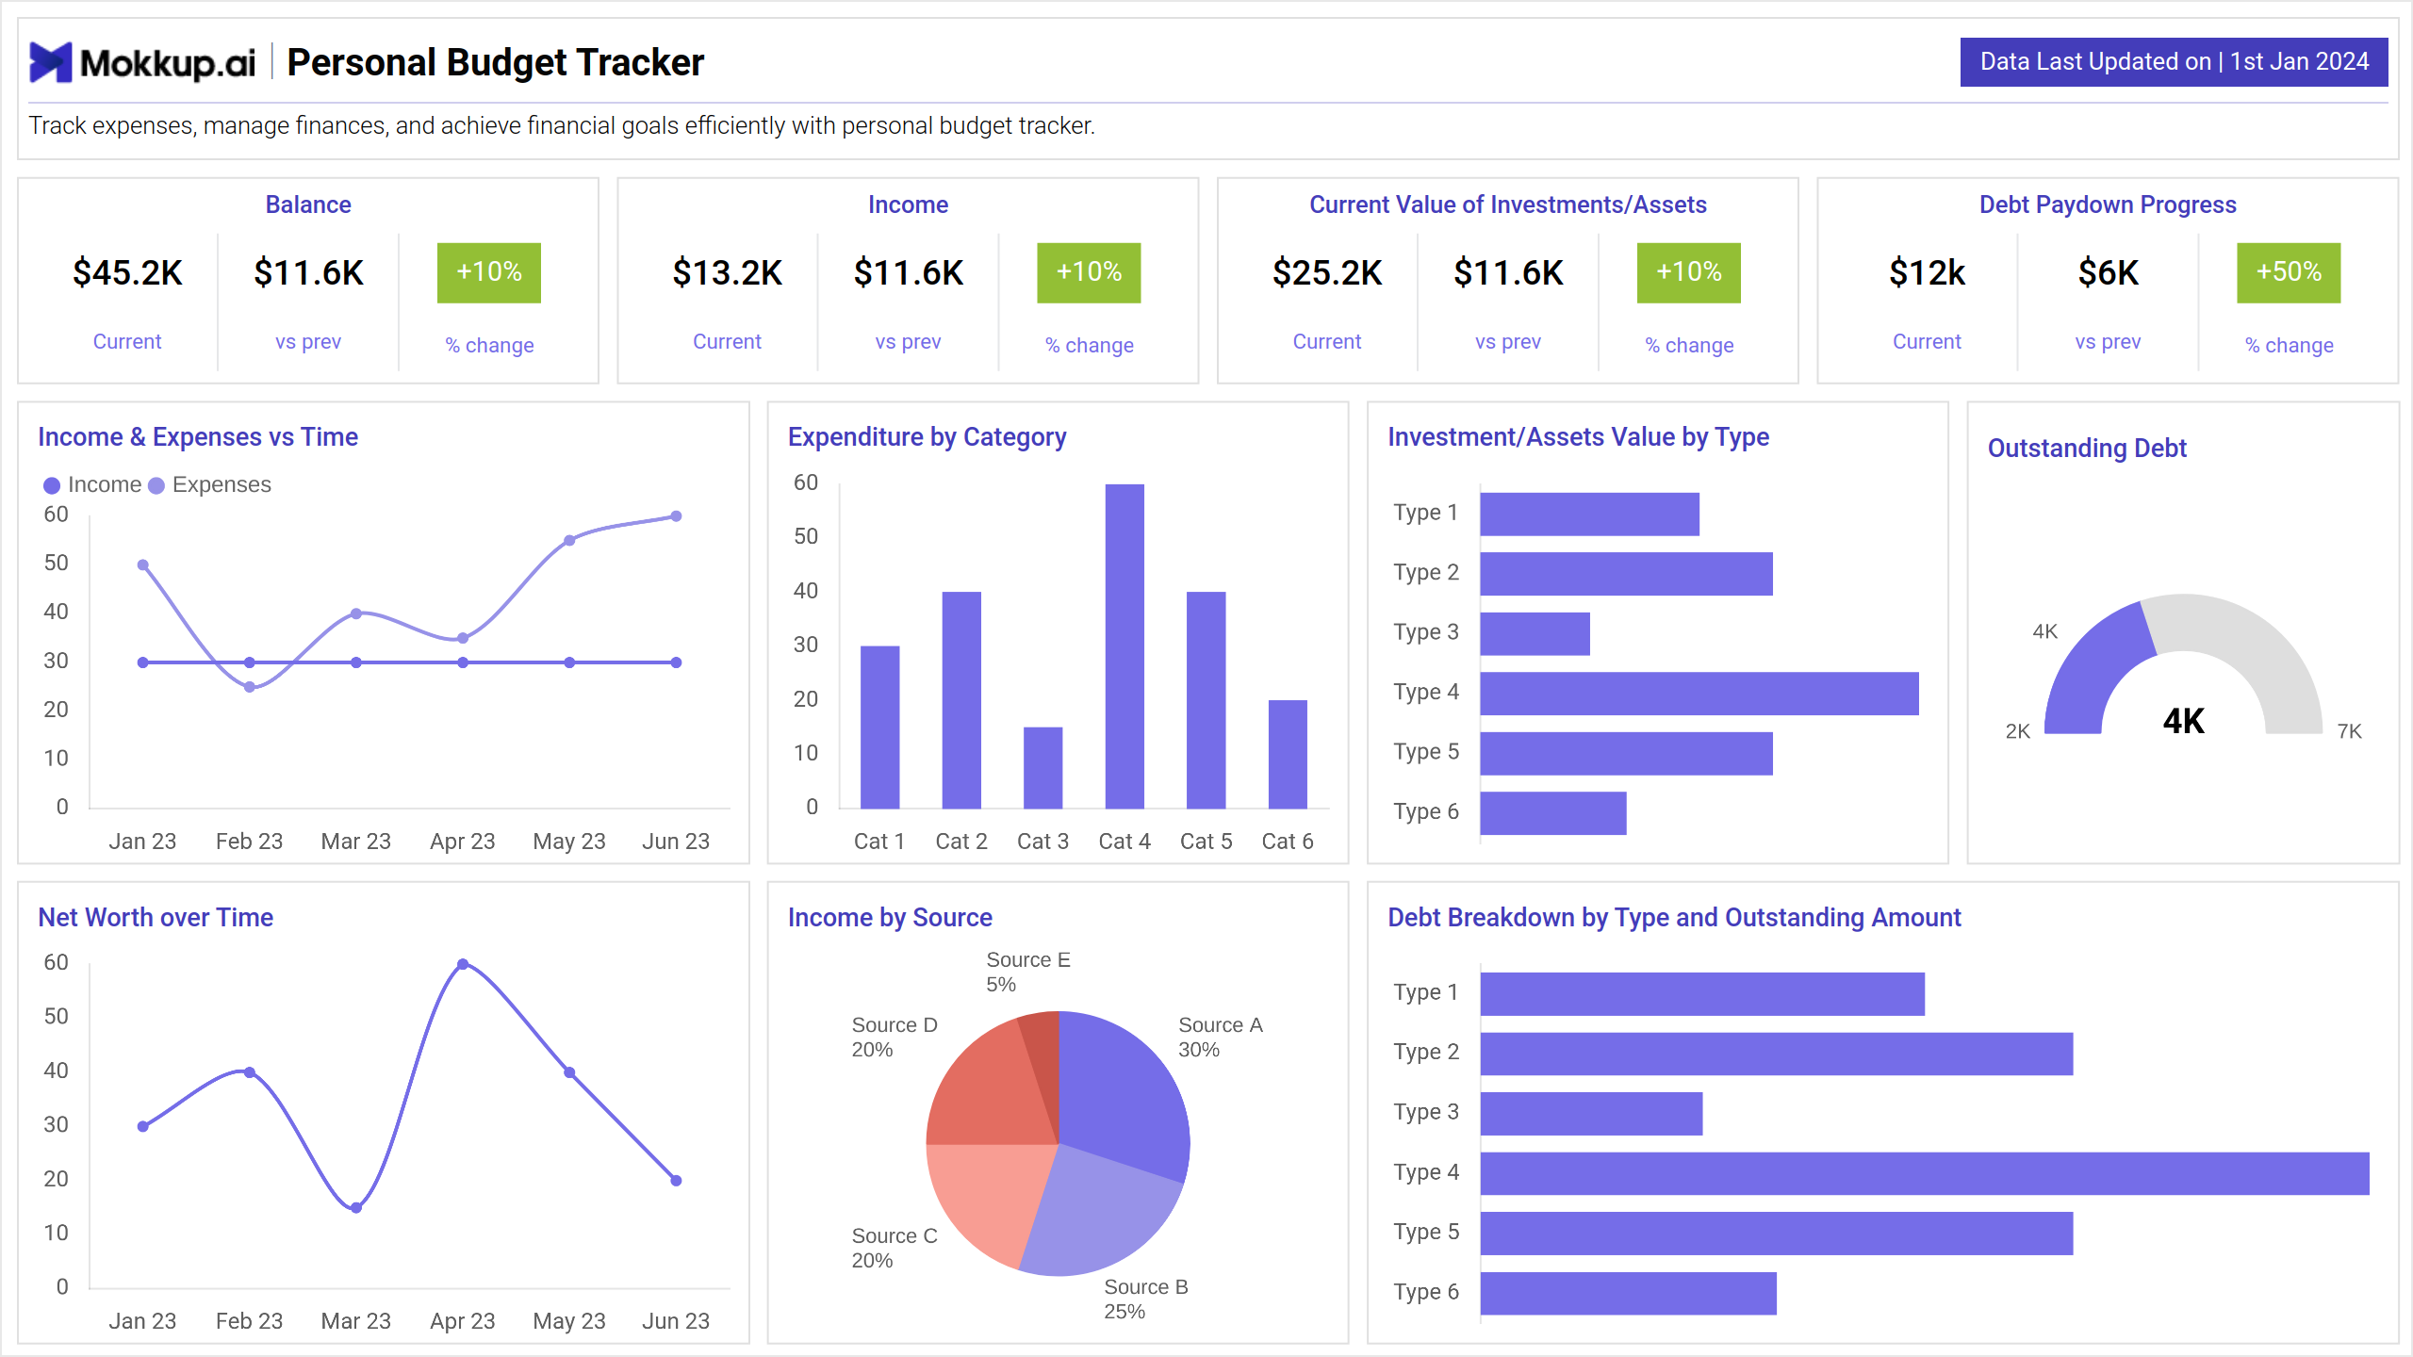Click the Jun 23 Net Worth data point

click(x=676, y=1181)
